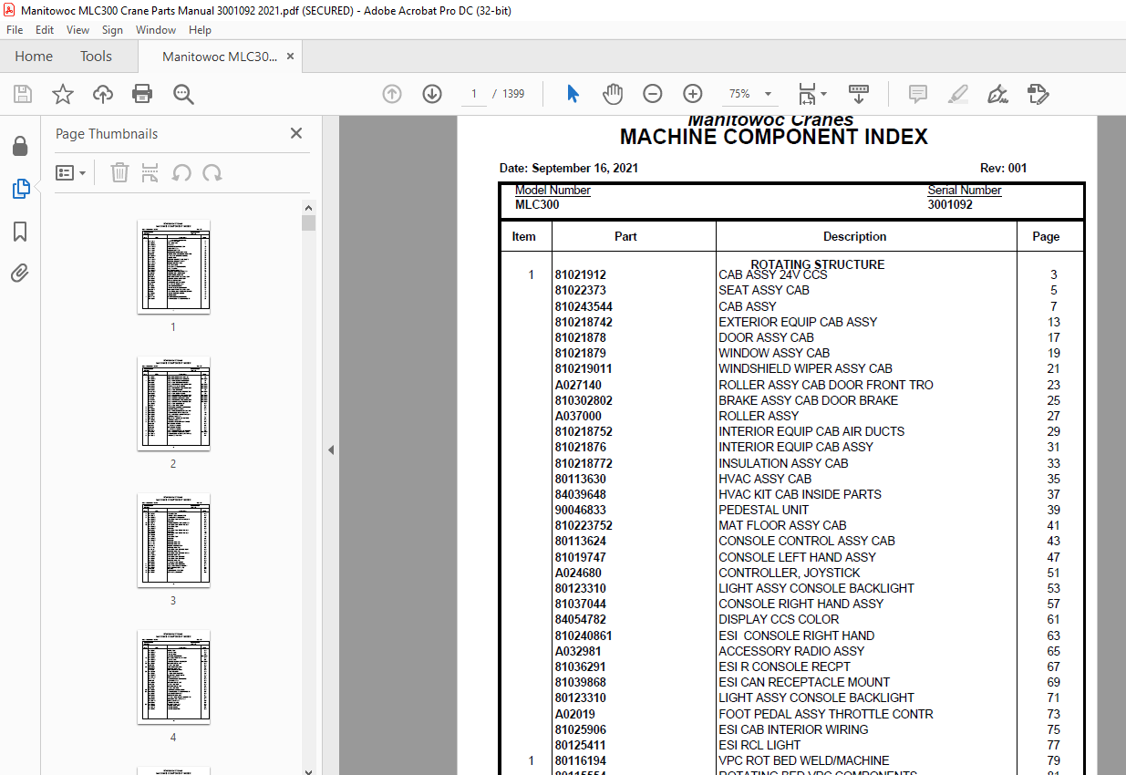Add bookmark with the star icon

[63, 94]
